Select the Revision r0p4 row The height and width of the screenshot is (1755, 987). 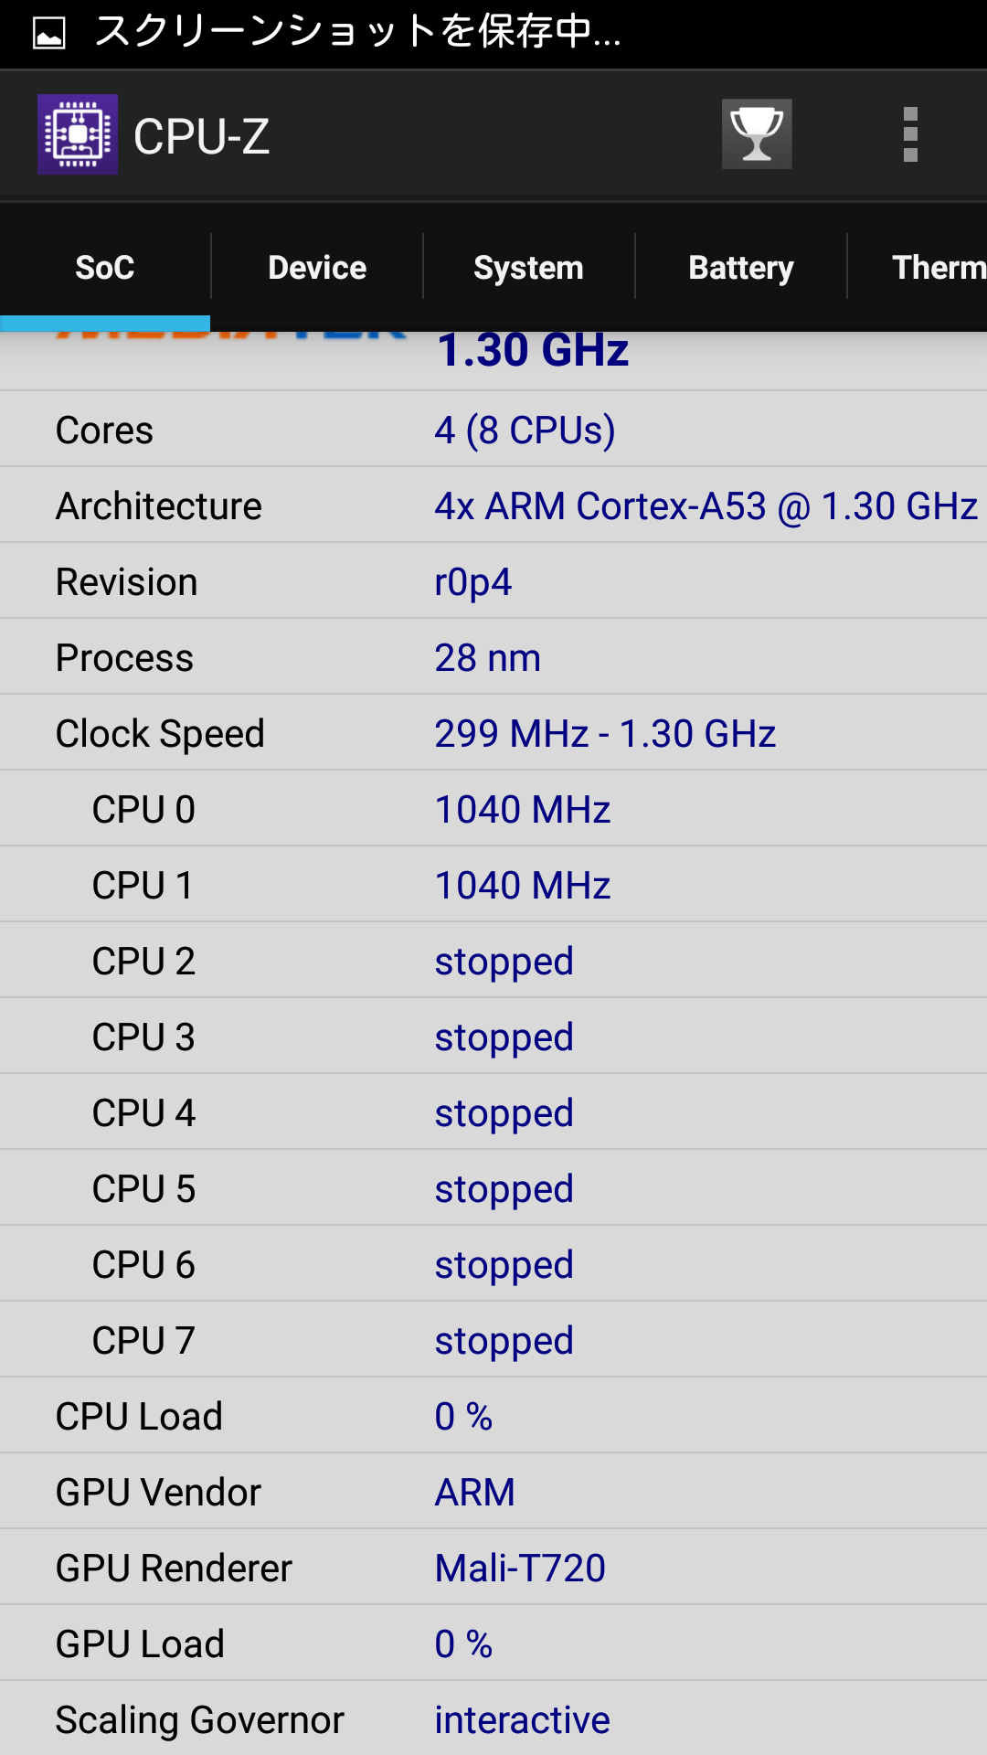tap(493, 581)
